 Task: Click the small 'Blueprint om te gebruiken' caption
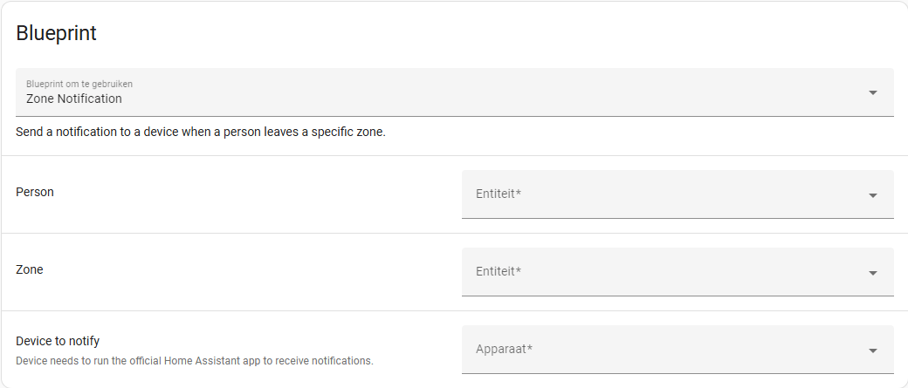[x=79, y=85]
